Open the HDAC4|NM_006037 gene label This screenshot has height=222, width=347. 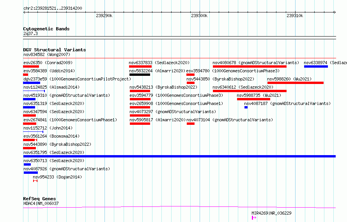pyautogui.click(x=41, y=203)
